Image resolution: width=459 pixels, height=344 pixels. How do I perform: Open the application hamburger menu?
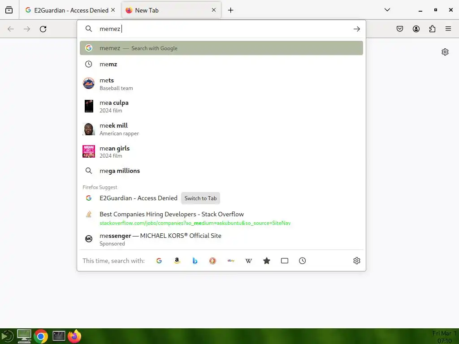click(448, 29)
